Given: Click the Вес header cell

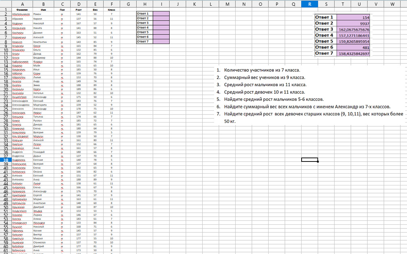Looking at the screenshot, I should [x=95, y=9].
